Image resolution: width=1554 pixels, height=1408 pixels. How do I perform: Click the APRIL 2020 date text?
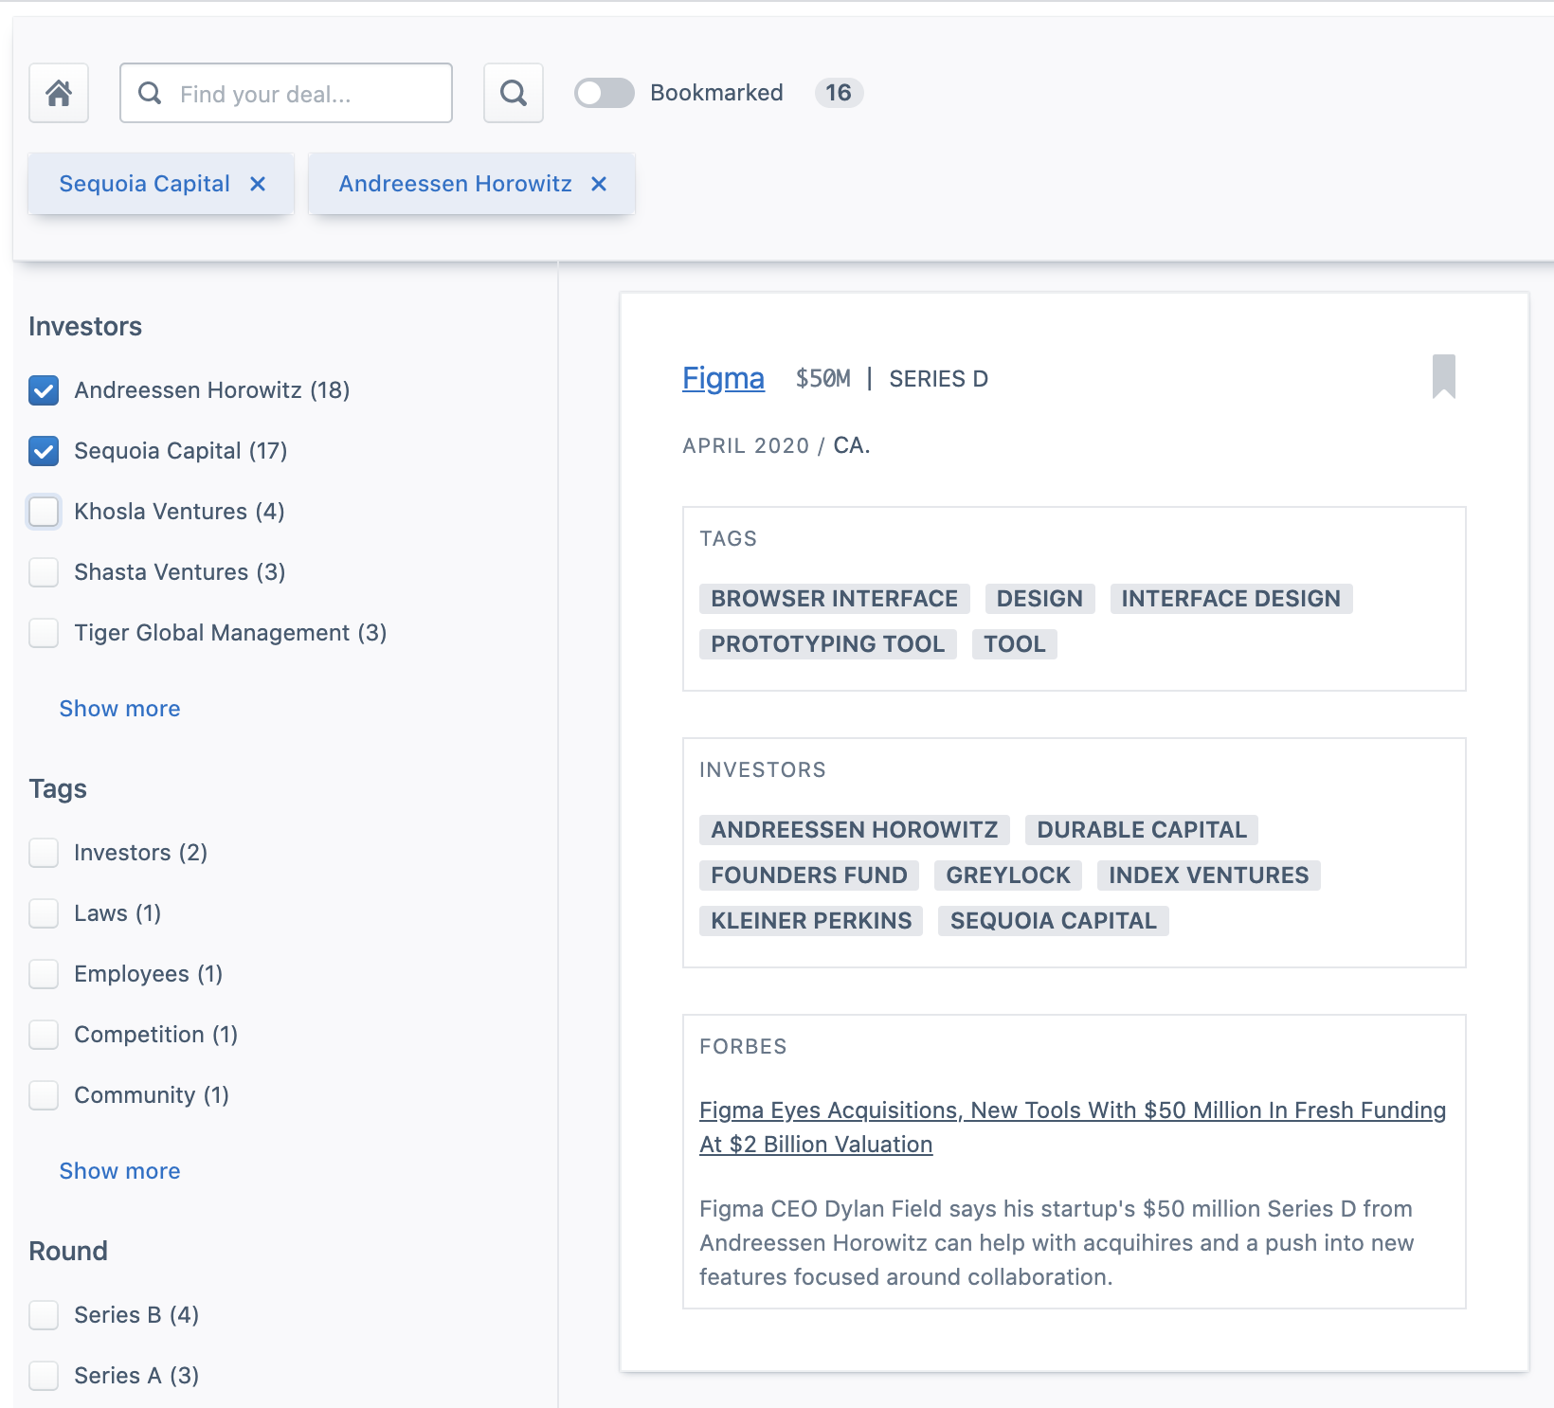point(746,446)
